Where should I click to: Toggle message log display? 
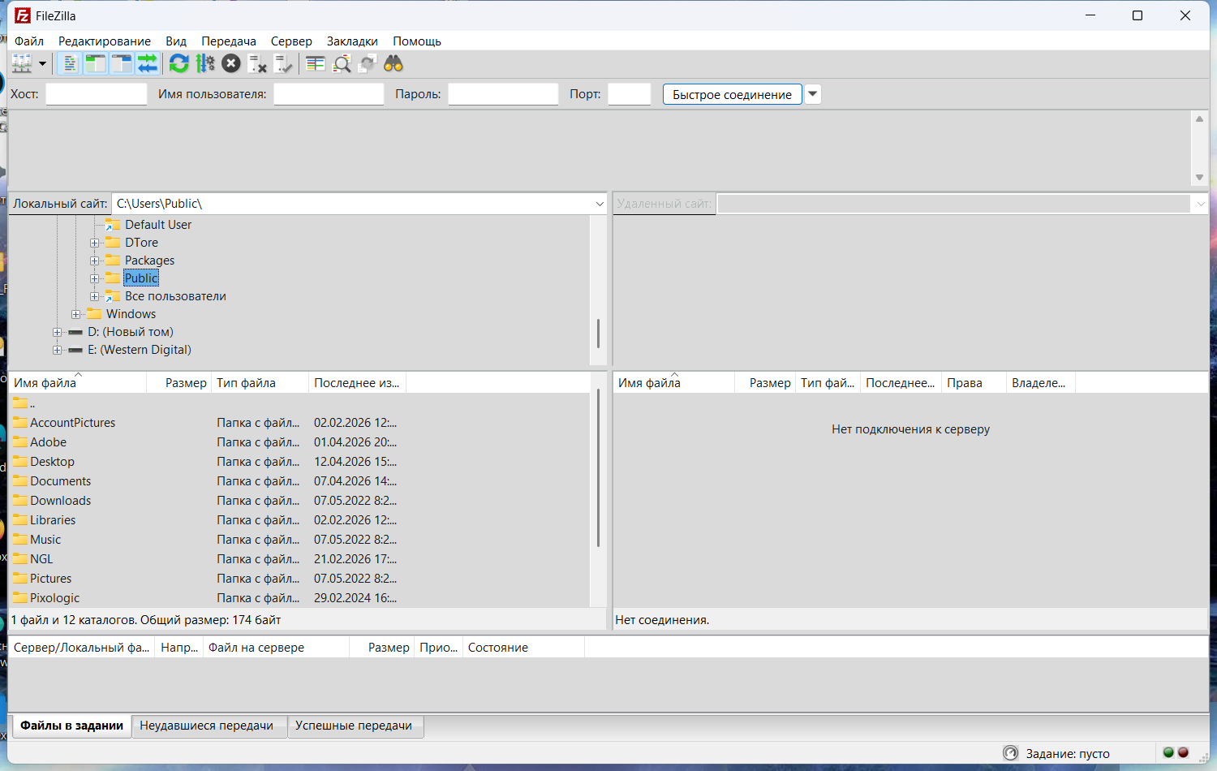[x=70, y=63]
